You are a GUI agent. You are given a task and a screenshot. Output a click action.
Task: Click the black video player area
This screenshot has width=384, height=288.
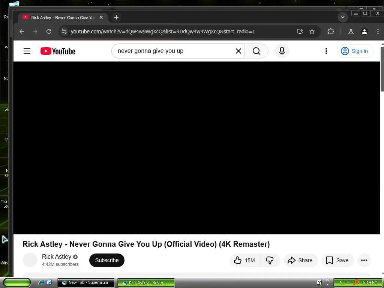[x=196, y=148]
